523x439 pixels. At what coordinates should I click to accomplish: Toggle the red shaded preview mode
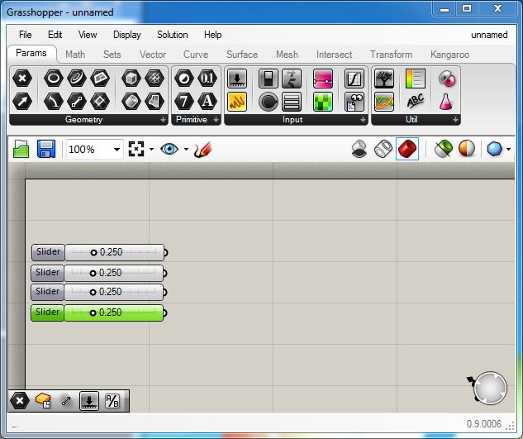pos(407,149)
